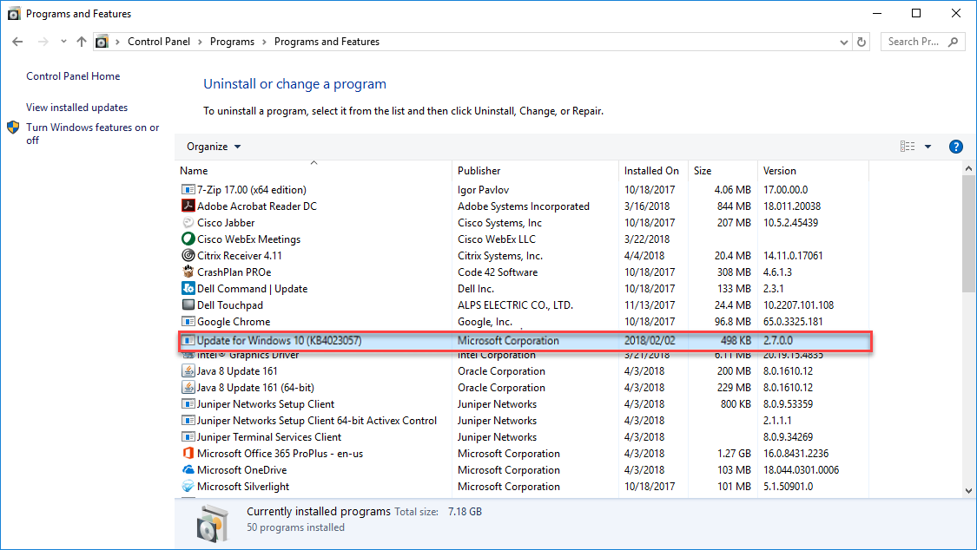Open the Organize dropdown menu

pos(214,147)
